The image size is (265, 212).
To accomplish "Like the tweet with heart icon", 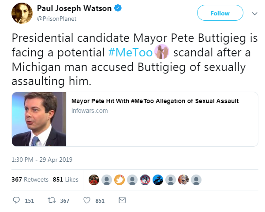I will 87,200.
